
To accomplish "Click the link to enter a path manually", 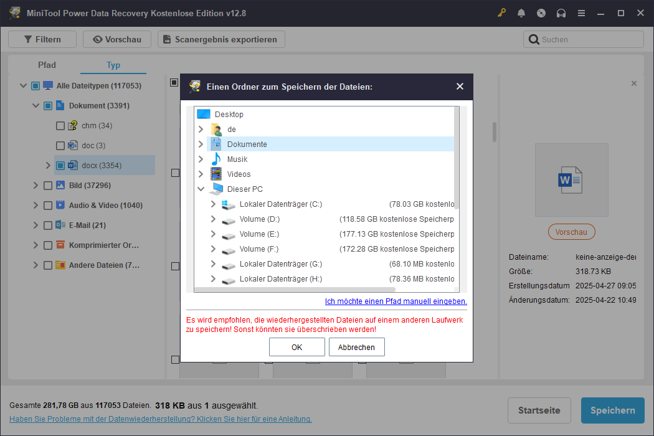I will coord(397,301).
